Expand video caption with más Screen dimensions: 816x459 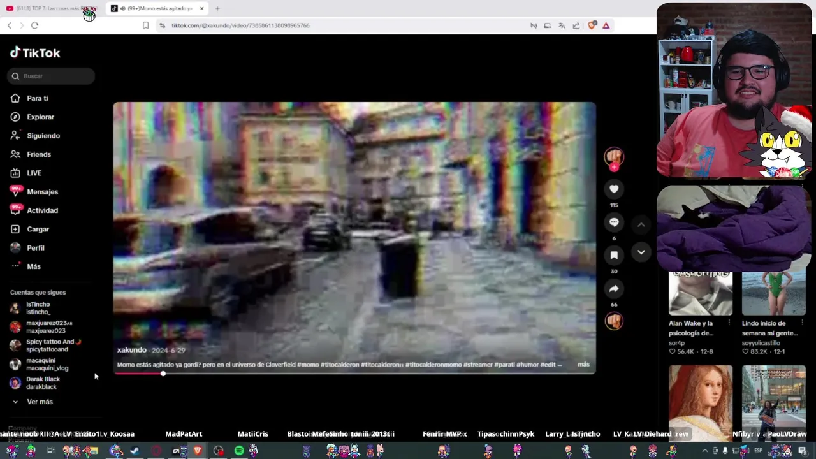583,365
